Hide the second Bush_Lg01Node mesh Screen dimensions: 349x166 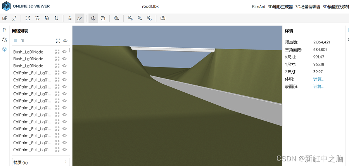pyautogui.click(x=64, y=59)
